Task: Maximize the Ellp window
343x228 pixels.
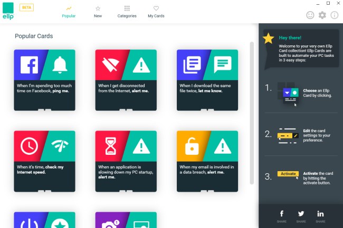Action: point(328,3)
